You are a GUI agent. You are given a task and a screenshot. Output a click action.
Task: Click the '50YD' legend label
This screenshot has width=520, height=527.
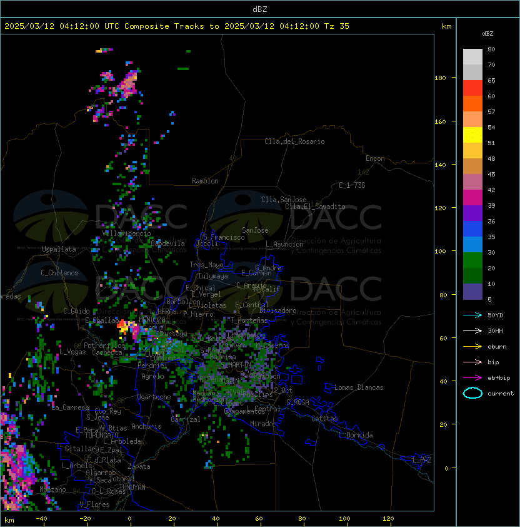click(495, 315)
